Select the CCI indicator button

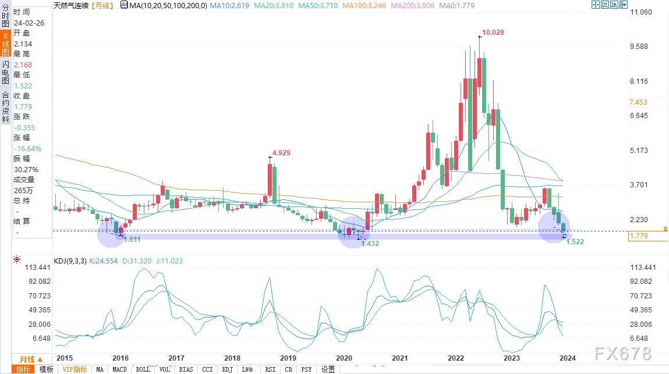[x=207, y=369]
